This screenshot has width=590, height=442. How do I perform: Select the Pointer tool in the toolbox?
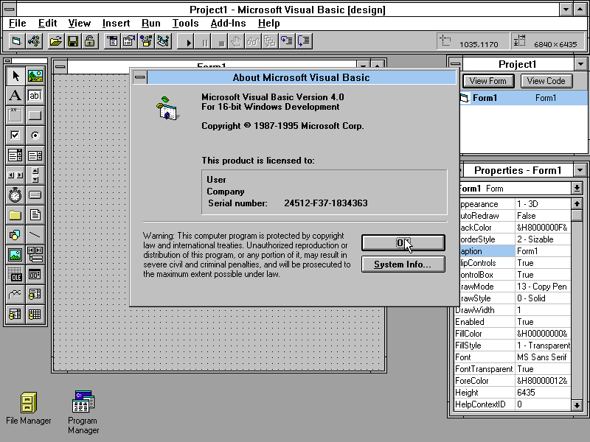pyautogui.click(x=15, y=76)
